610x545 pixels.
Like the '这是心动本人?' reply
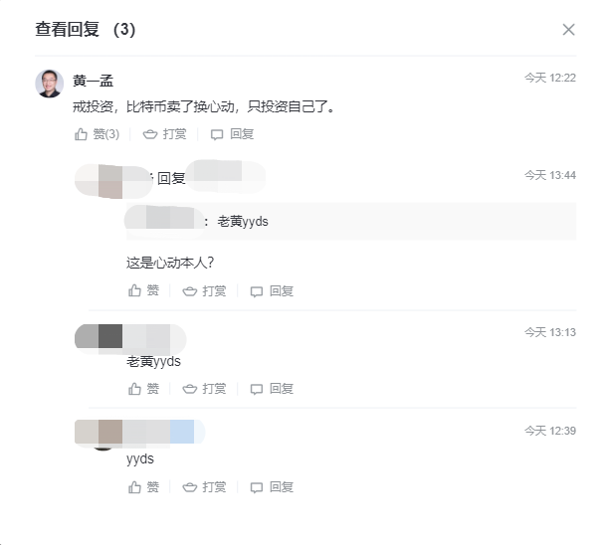coord(143,291)
